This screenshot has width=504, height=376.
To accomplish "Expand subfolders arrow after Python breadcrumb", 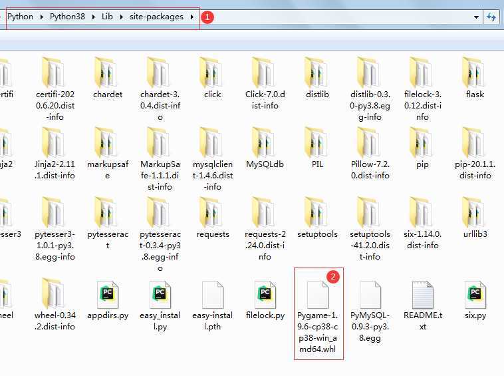I will click(42, 17).
